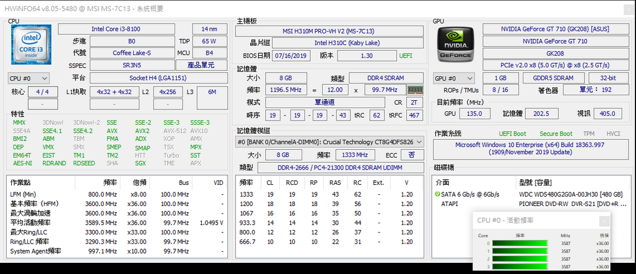636x274 pixels.
Task: Click the TPM indicator
Action: coord(588,134)
